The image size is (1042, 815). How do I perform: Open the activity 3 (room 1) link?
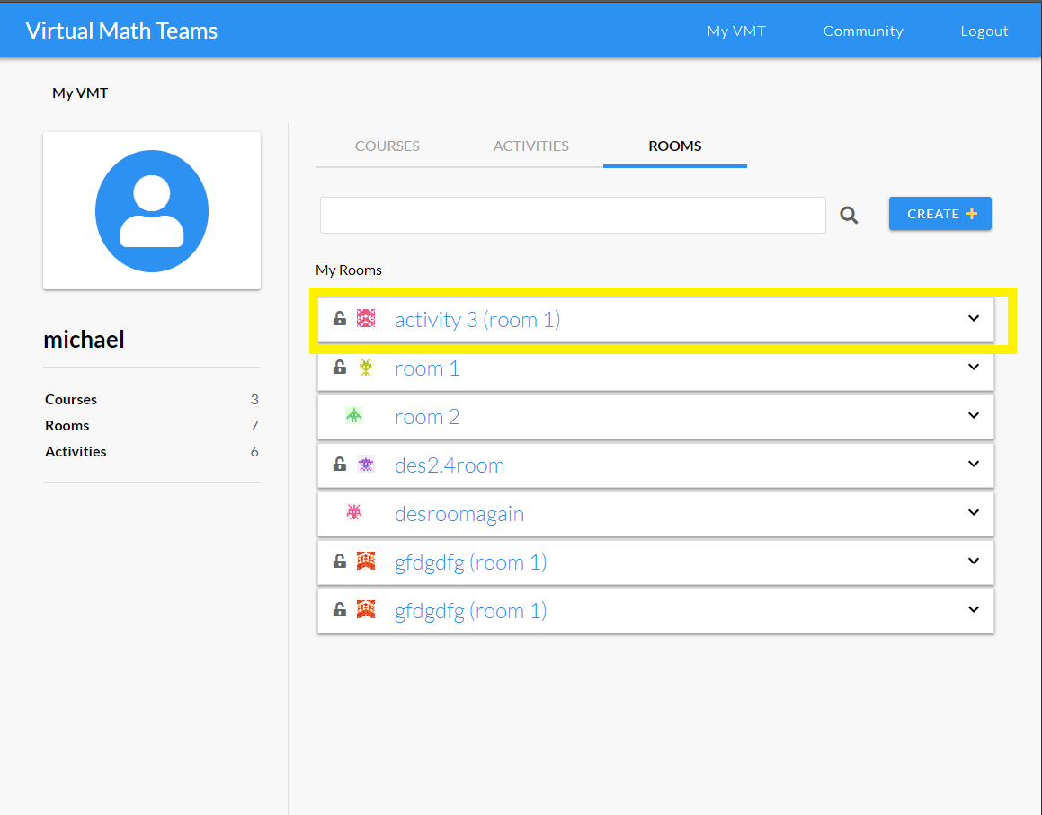pyautogui.click(x=477, y=320)
